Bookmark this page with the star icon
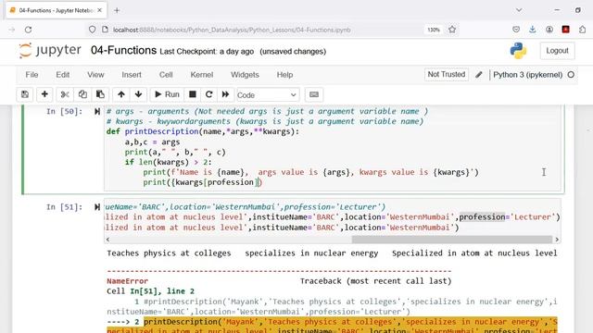593x333 pixels. pos(452,30)
